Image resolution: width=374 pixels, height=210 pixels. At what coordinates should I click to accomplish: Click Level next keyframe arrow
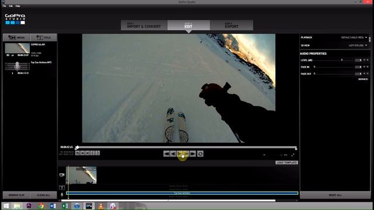point(368,60)
